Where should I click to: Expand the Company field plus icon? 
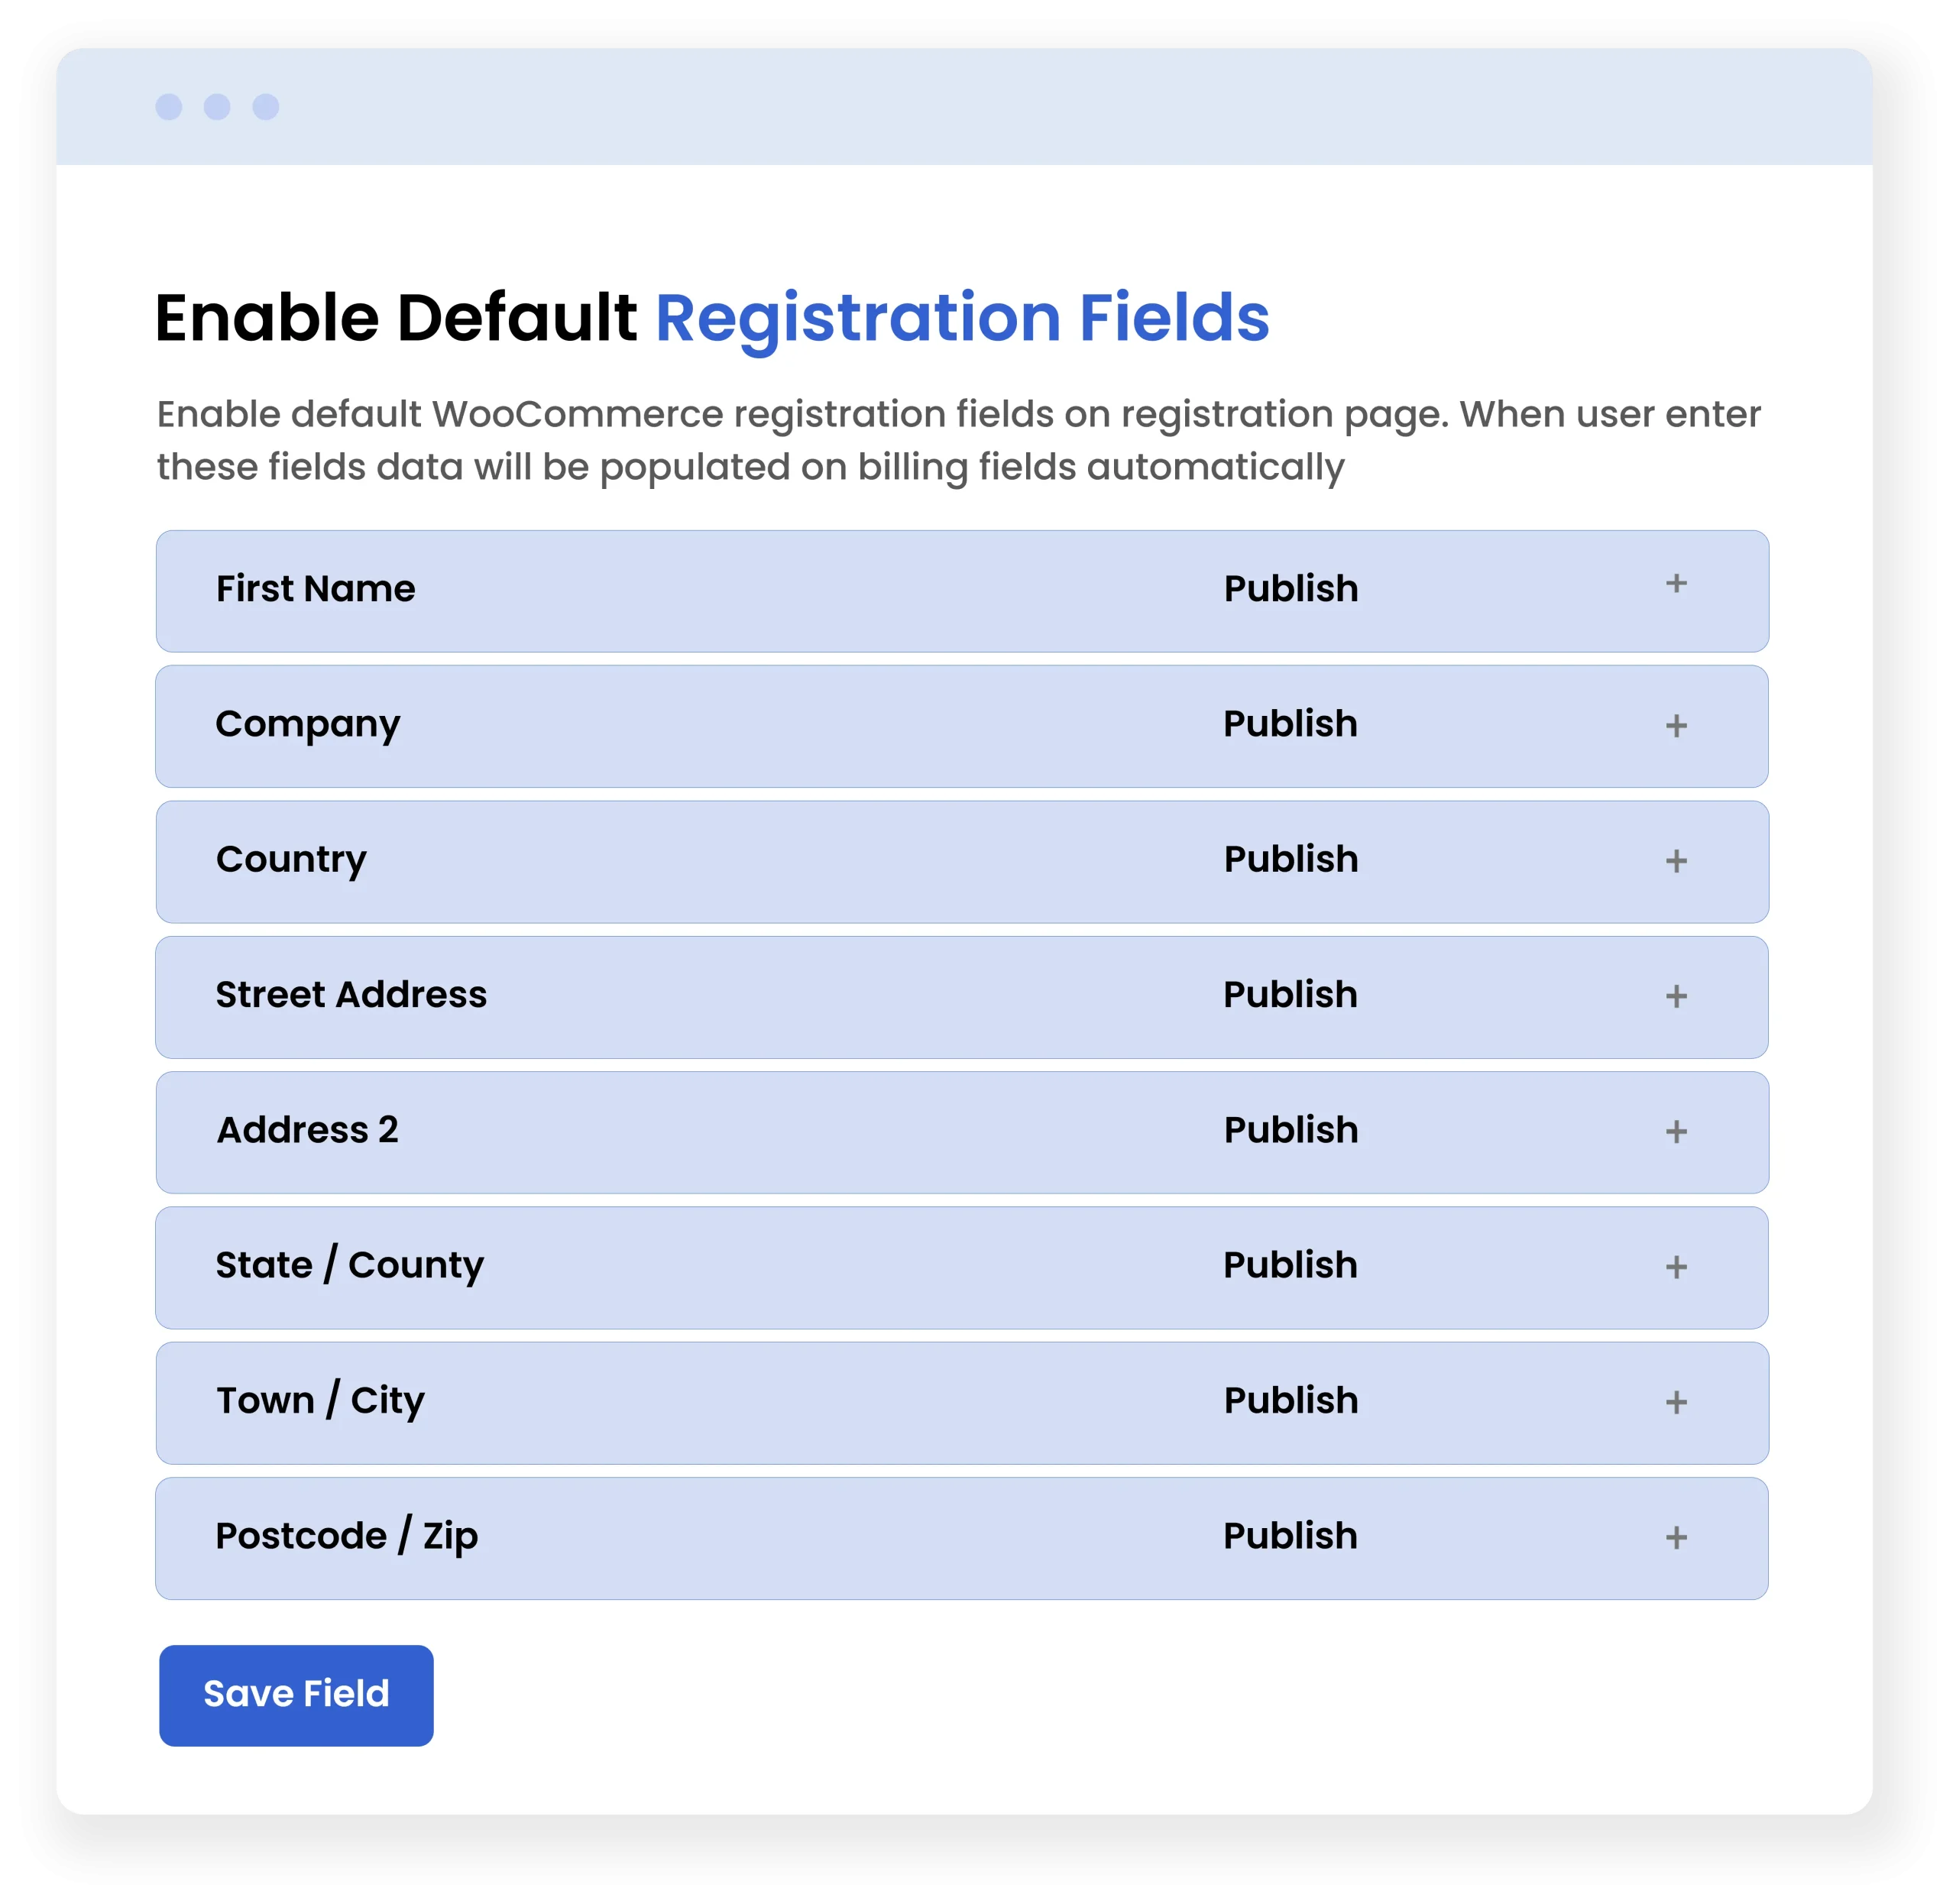click(1676, 726)
